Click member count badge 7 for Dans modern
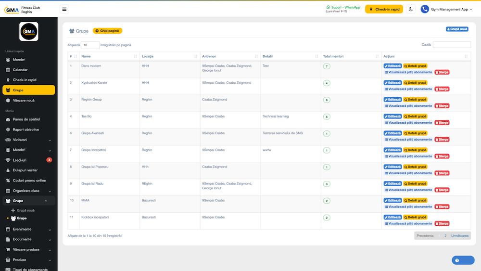This screenshot has width=481, height=271. pos(327,66)
